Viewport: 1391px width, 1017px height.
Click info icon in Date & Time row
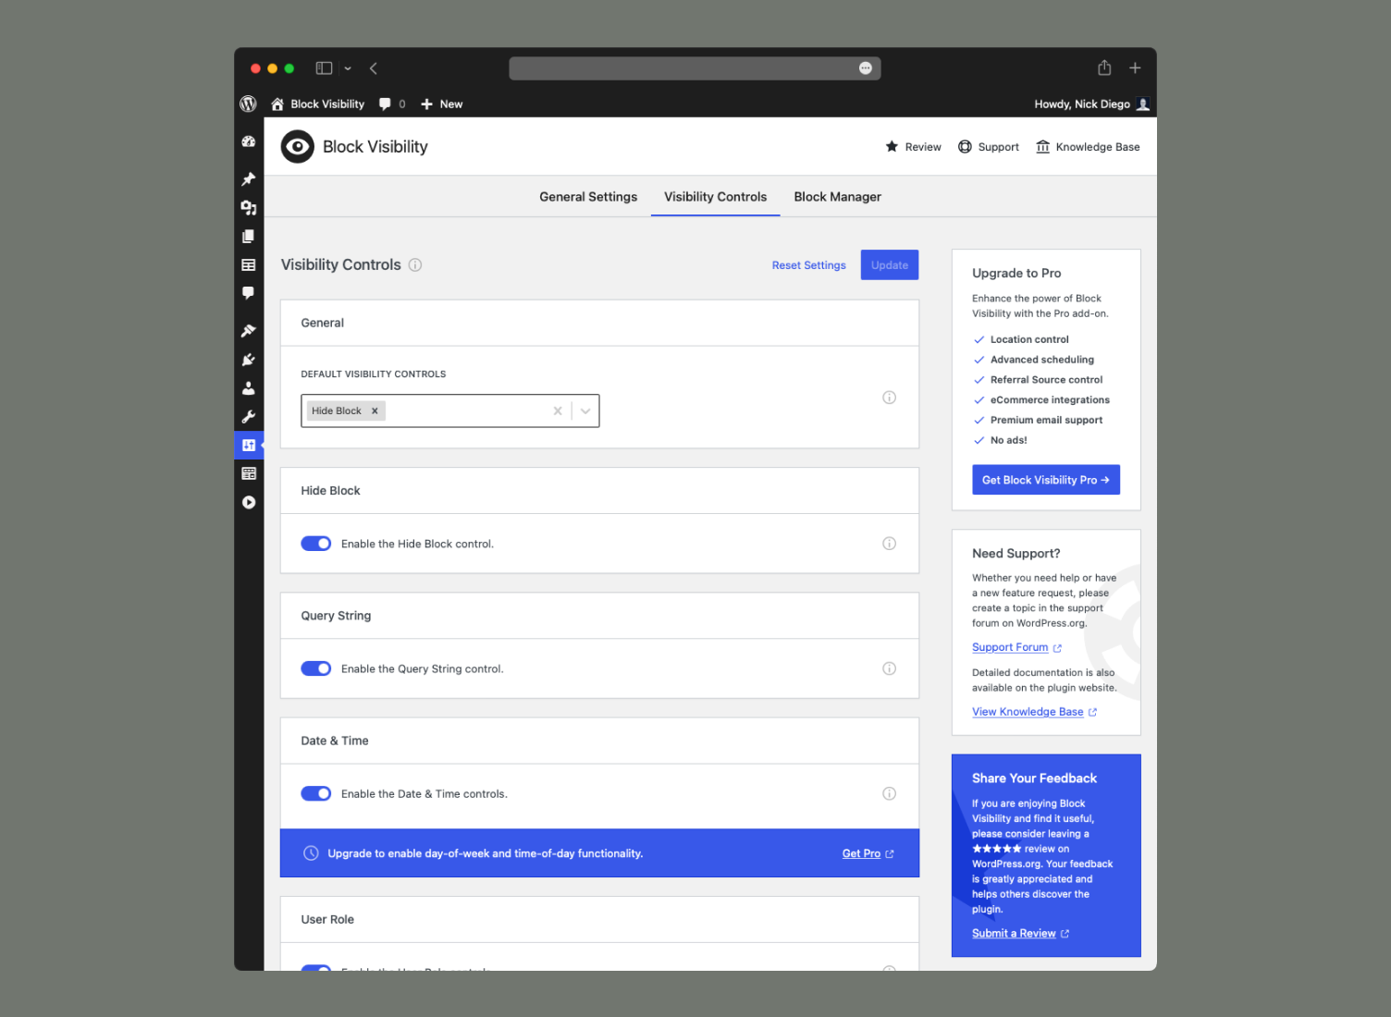click(x=889, y=793)
